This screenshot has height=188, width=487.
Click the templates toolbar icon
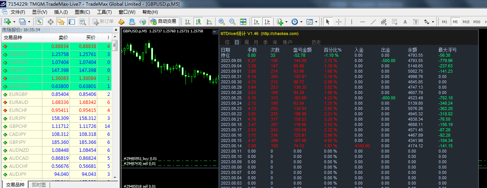[310, 22]
